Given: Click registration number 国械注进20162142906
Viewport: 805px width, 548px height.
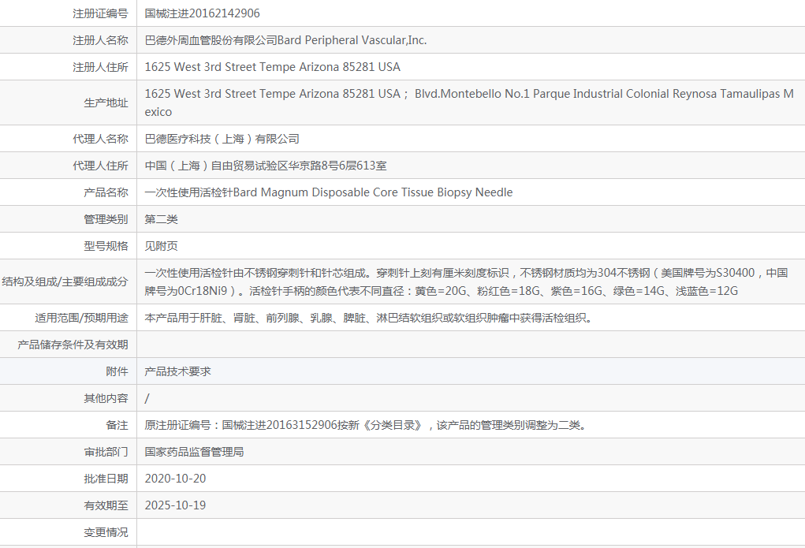Looking at the screenshot, I should coord(203,13).
